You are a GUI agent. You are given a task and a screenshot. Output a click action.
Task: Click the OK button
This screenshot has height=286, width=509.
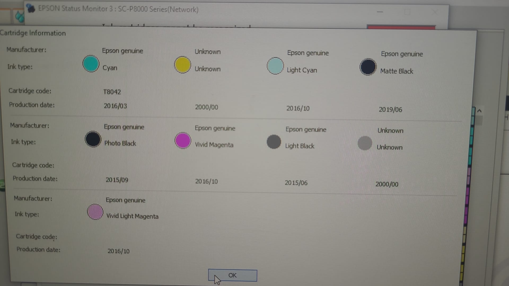point(232,275)
